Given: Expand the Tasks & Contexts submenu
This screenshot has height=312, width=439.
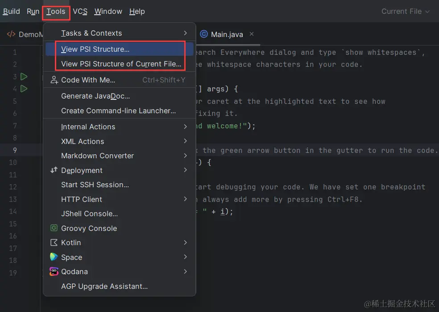Looking at the screenshot, I should click(120, 33).
